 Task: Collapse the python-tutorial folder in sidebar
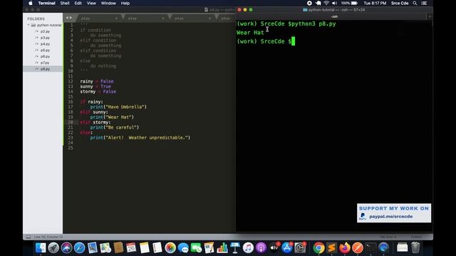tap(28, 26)
